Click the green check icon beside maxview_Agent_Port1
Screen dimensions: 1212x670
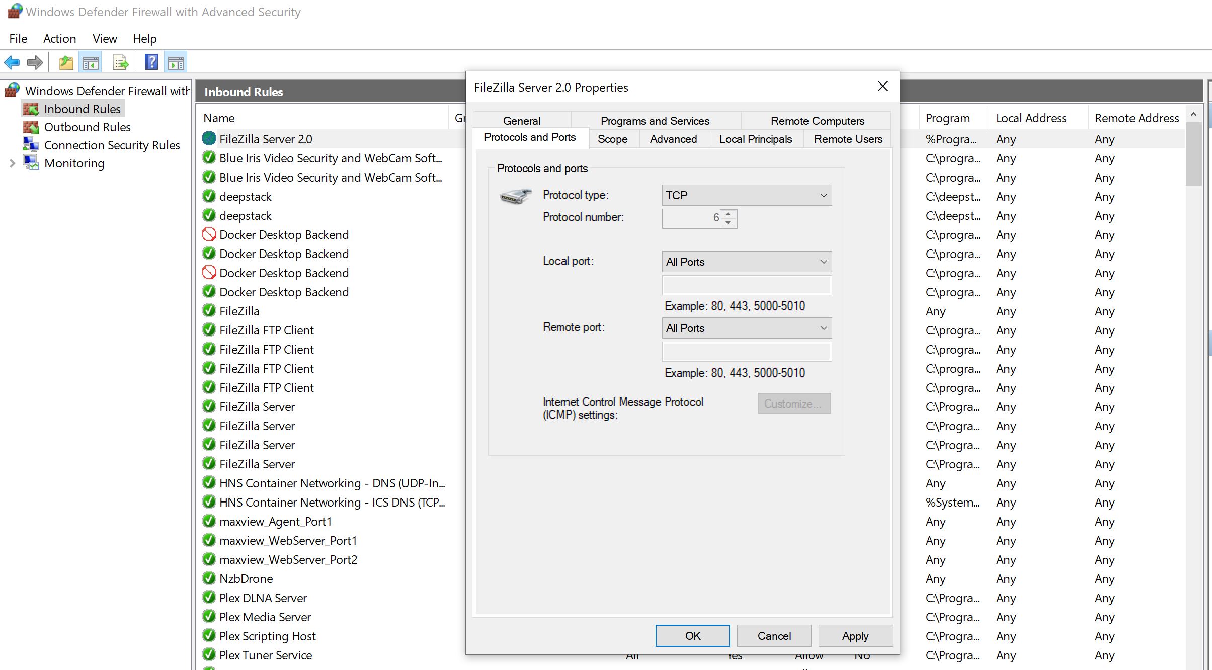click(x=209, y=521)
